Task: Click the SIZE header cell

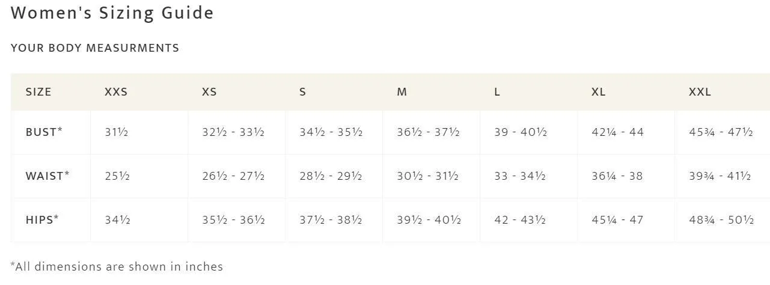Action: (x=38, y=92)
